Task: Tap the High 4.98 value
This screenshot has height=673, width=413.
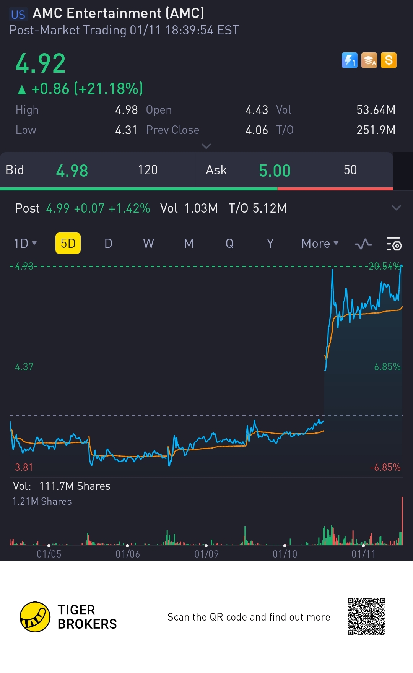Action: pos(126,110)
